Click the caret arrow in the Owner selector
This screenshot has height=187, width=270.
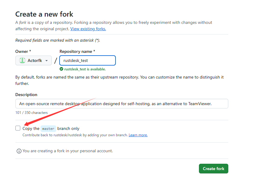coord(47,60)
